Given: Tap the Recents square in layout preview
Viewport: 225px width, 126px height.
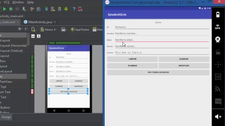Looking at the screenshot, I should click(83, 111).
